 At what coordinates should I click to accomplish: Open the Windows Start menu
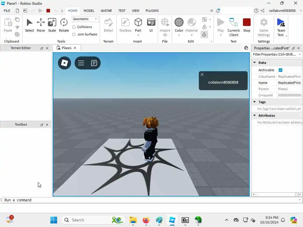coord(54,220)
